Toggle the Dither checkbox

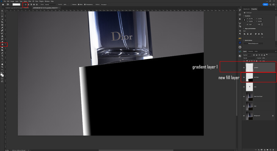coord(79,4)
